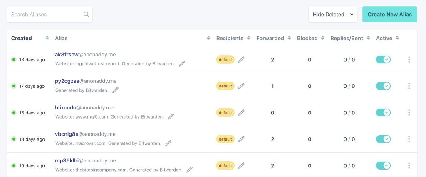Disable the blixcodo alias active switch
The width and height of the screenshot is (426, 177).
(x=383, y=112)
